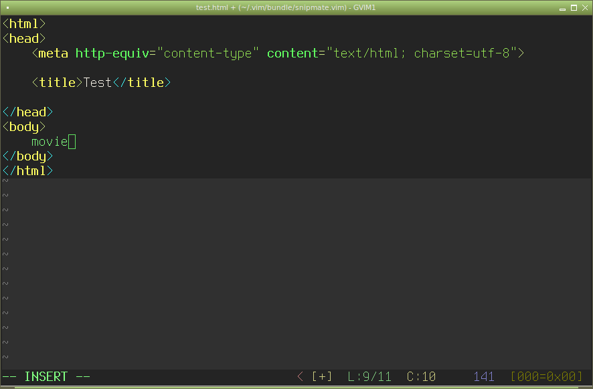Click the '<' truncation marker in status line
The width and height of the screenshot is (593, 389).
300,376
